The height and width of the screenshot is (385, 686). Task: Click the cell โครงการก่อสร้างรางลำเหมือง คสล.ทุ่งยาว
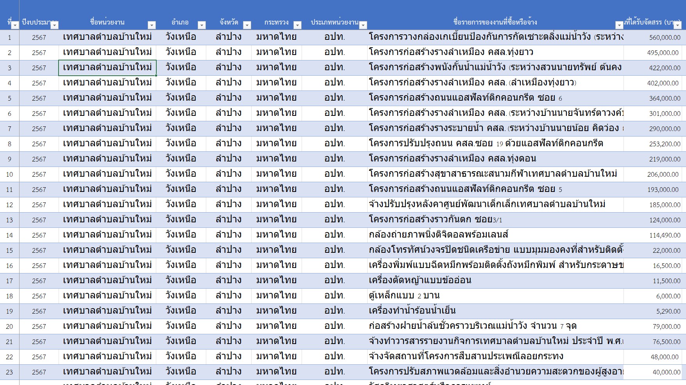tap(495, 53)
